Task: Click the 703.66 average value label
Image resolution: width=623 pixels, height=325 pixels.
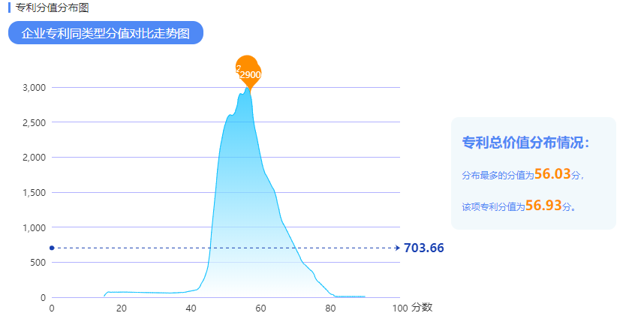Action: tap(424, 248)
